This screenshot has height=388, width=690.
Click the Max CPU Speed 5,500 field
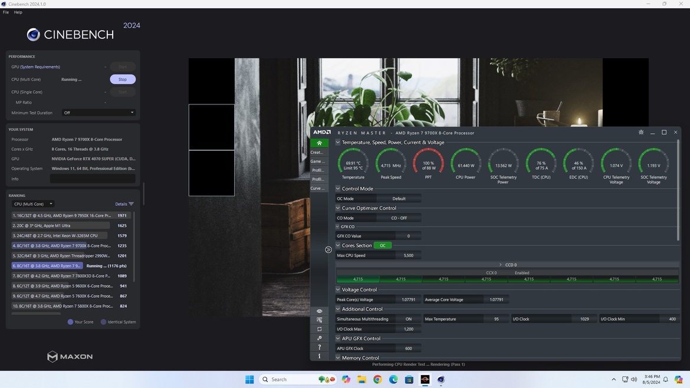[408, 255]
